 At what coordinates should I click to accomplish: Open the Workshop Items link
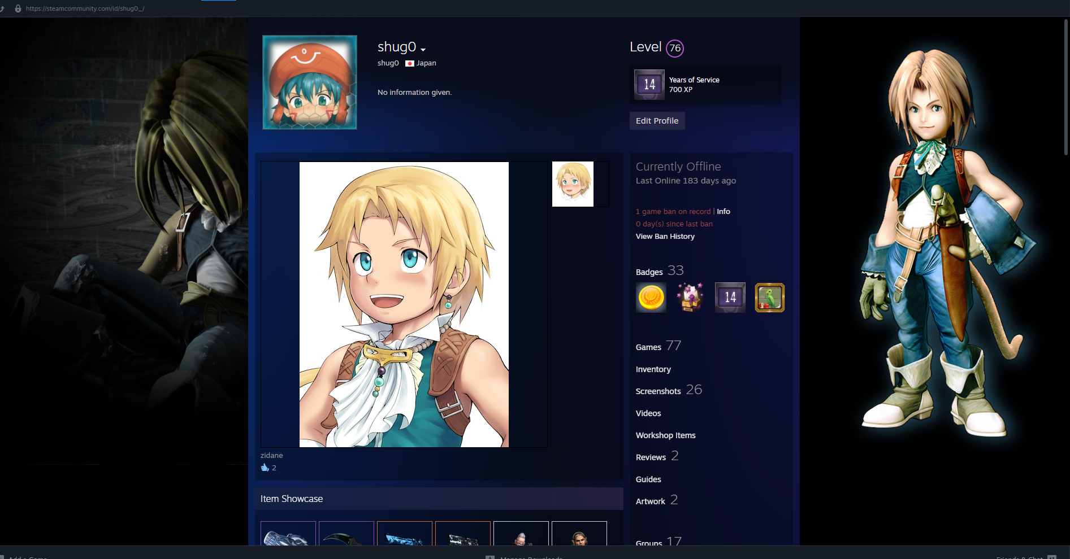point(666,435)
